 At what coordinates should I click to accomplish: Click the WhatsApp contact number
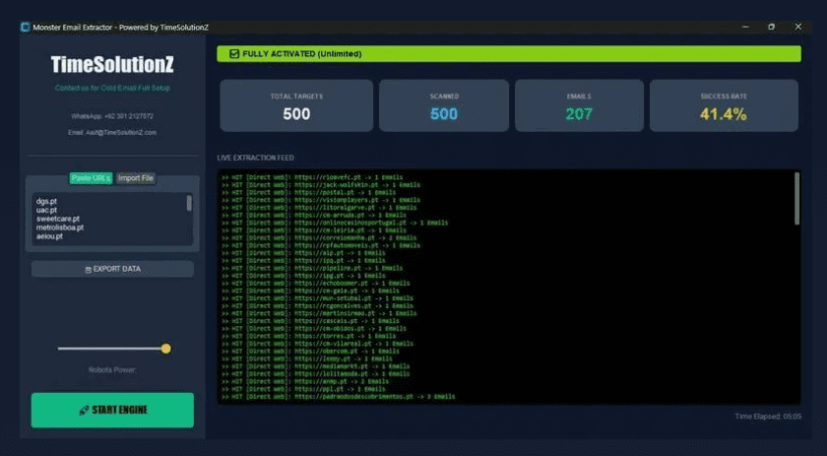coord(112,116)
